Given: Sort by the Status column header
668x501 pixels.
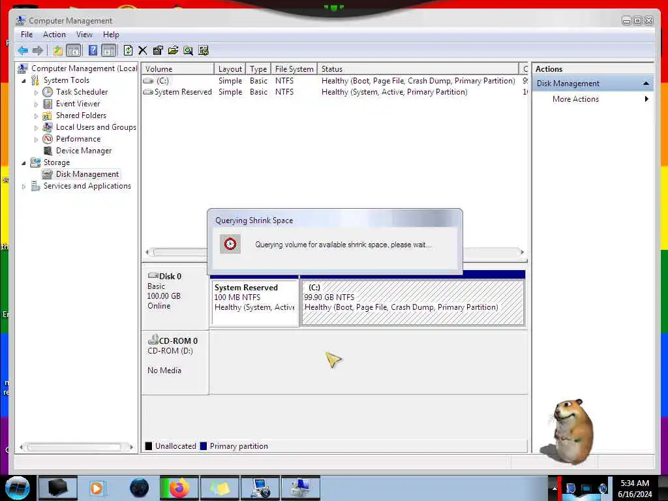Looking at the screenshot, I should point(418,68).
